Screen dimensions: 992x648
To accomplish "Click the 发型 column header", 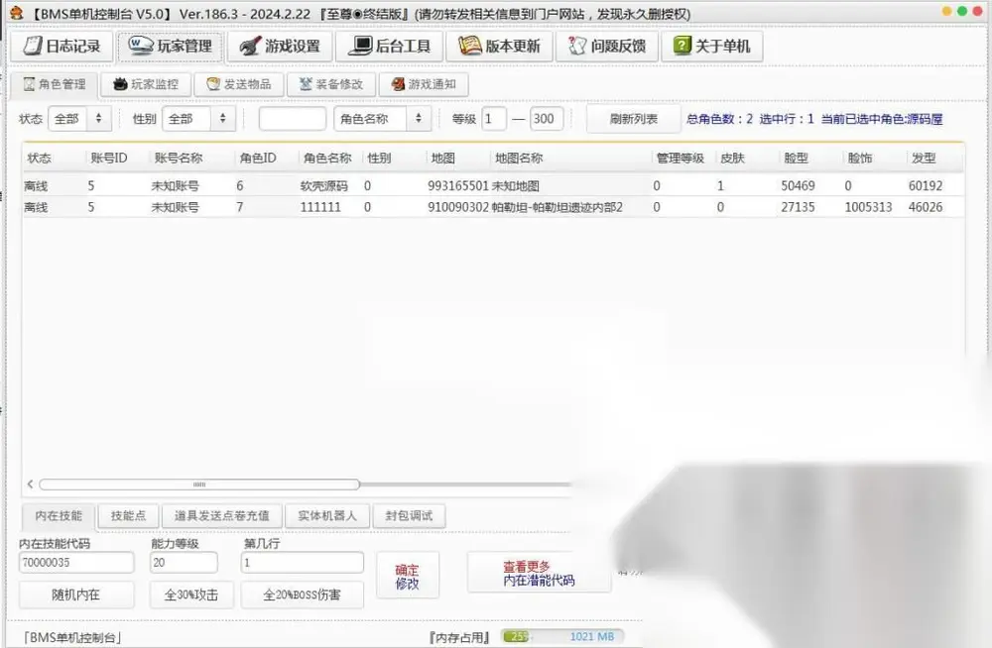I will point(924,159).
